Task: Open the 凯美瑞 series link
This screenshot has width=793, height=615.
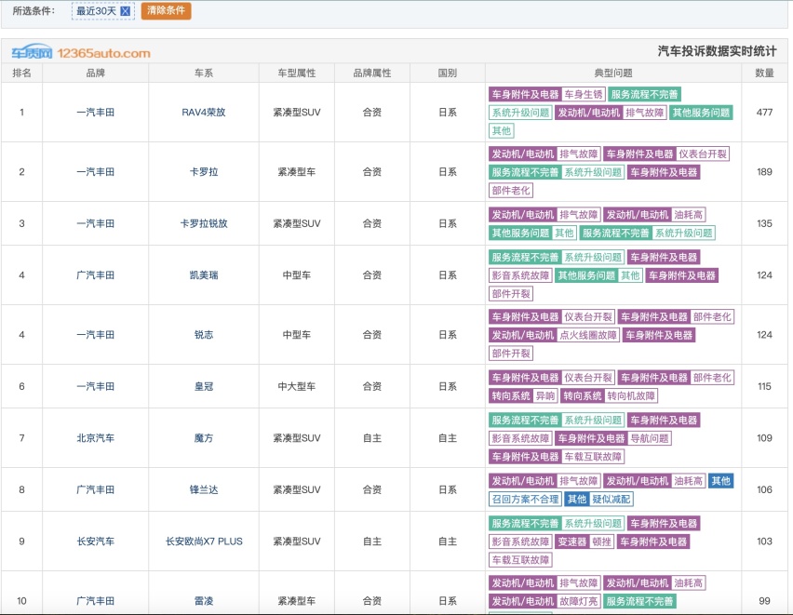Action: click(x=204, y=275)
